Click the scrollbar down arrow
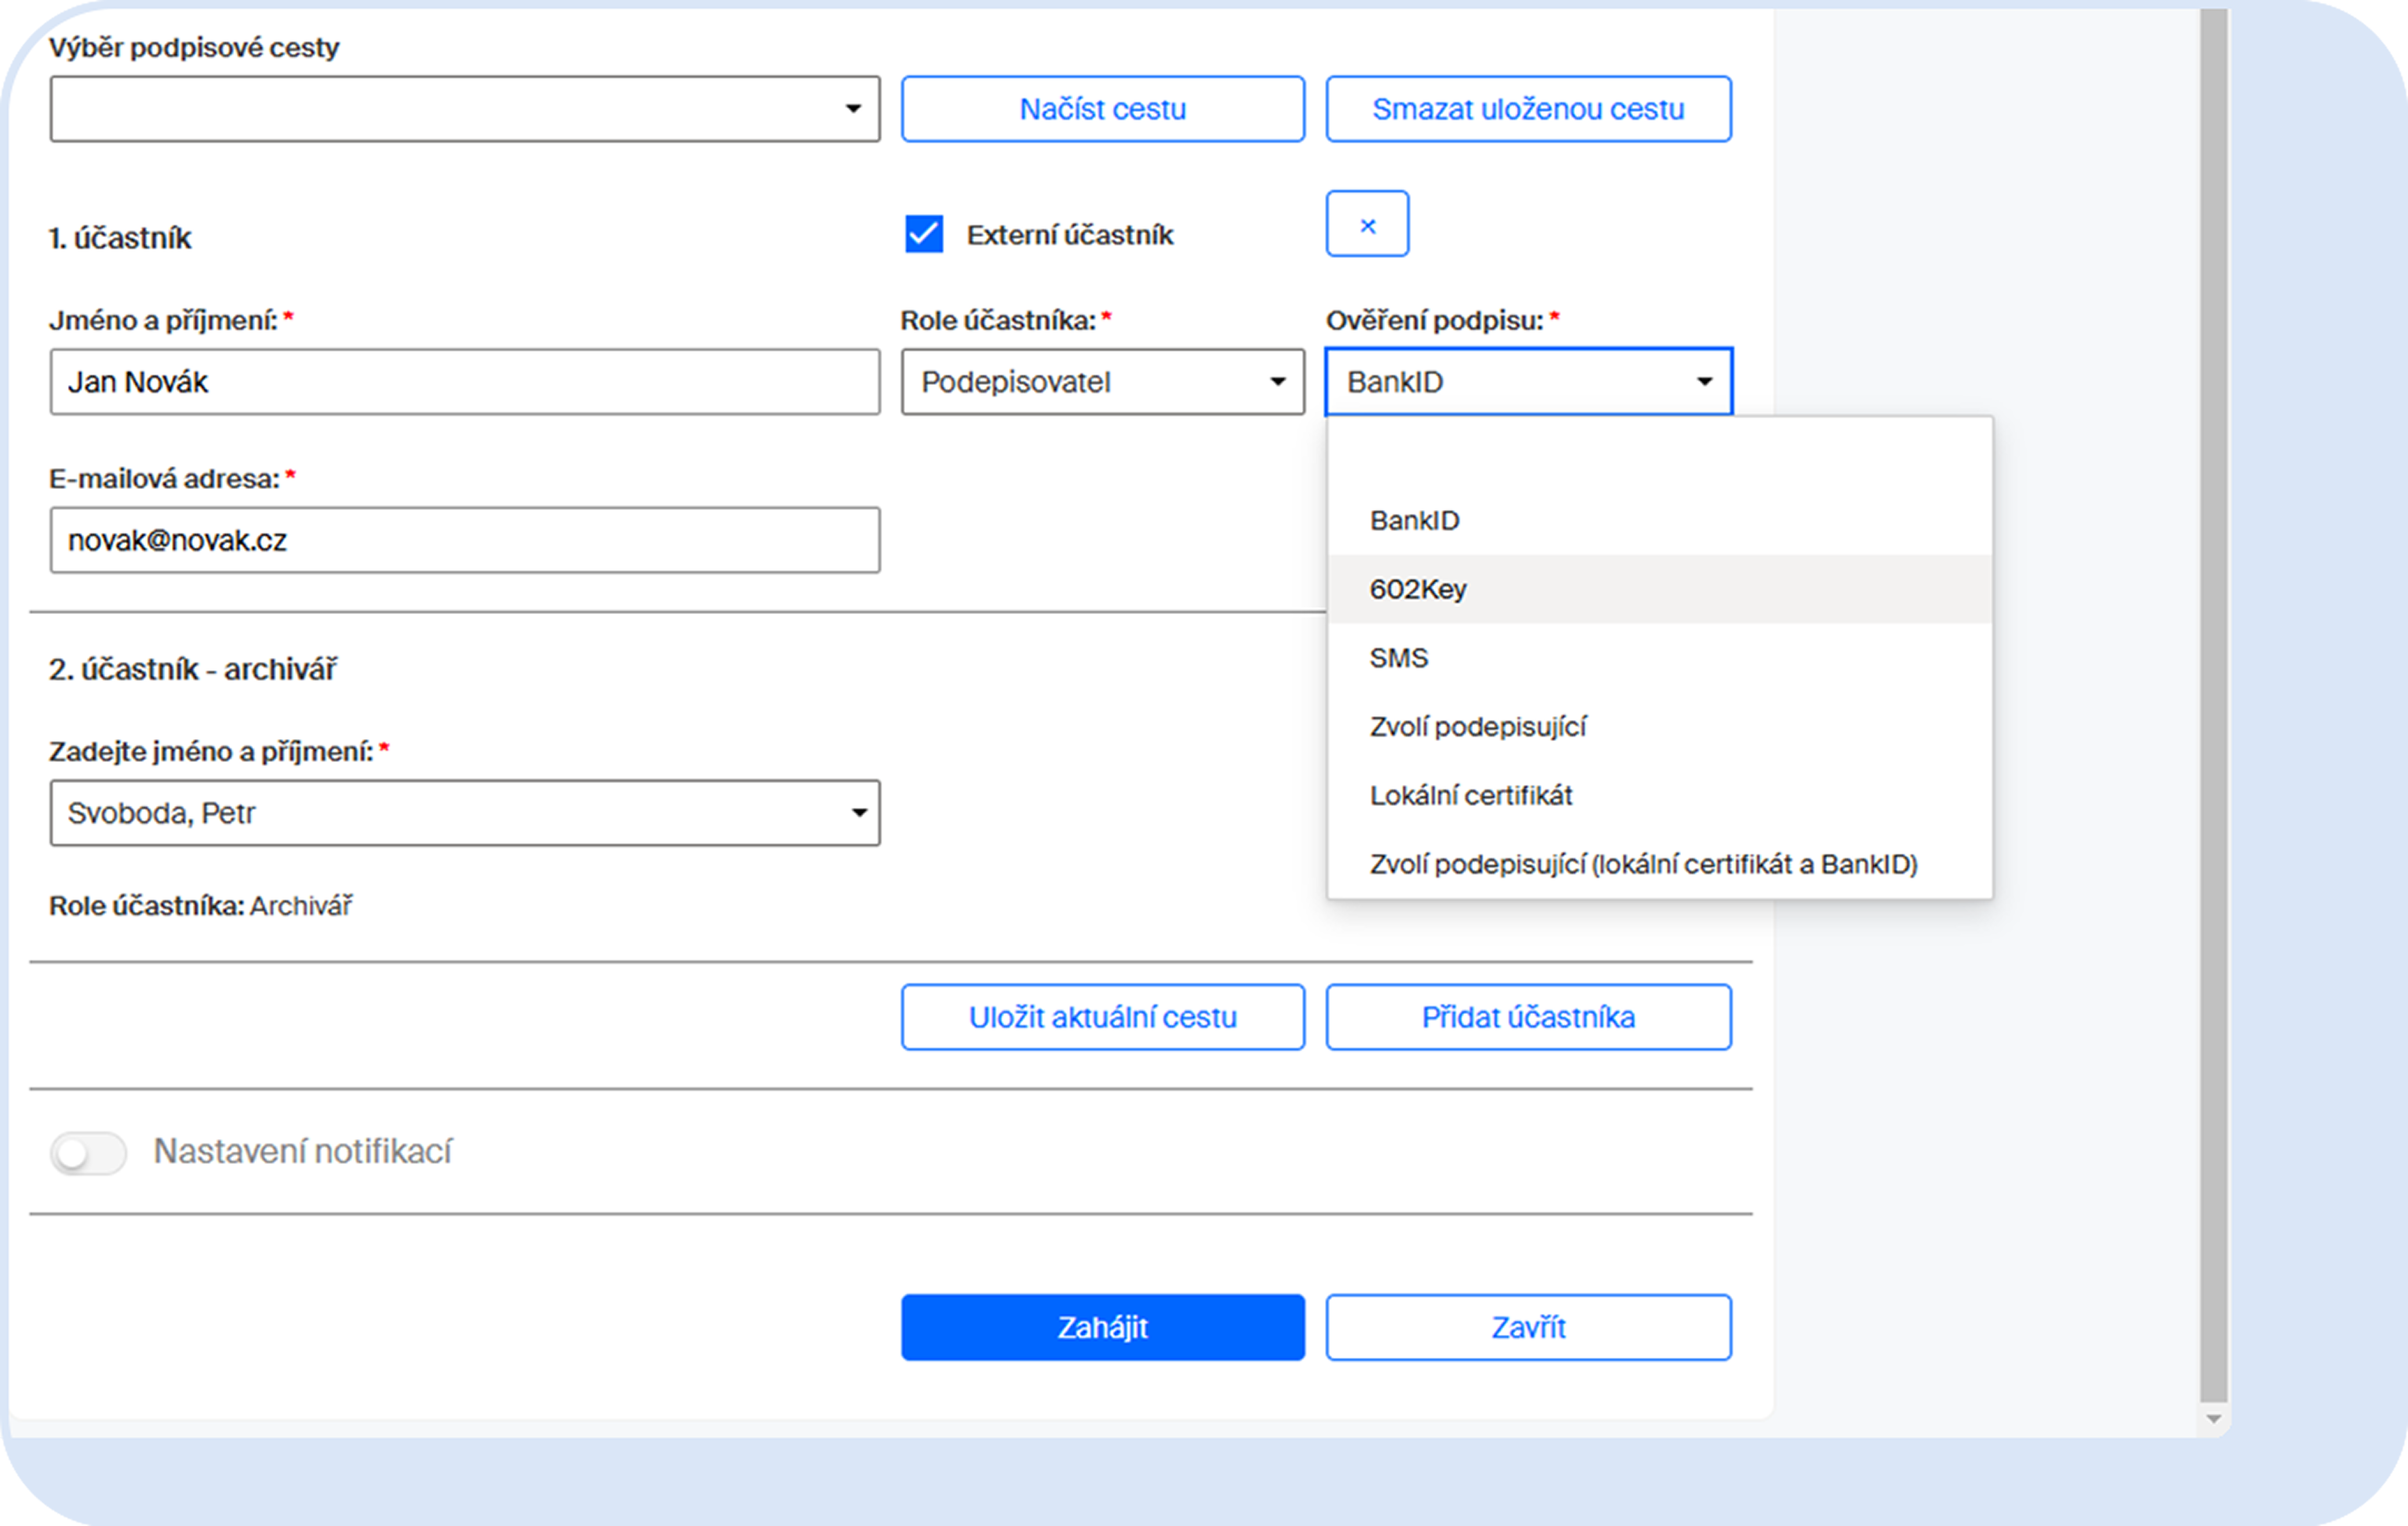2408x1526 pixels. 2214,1419
